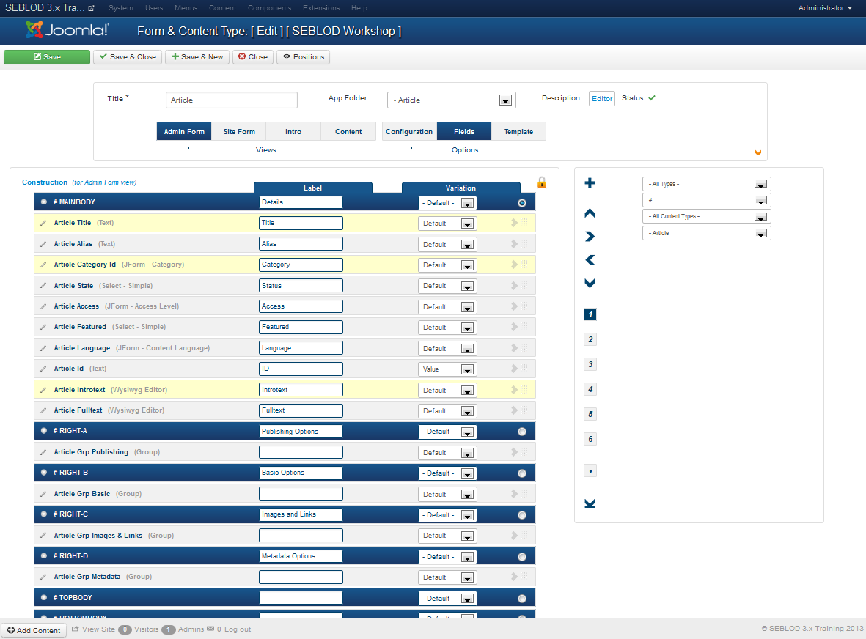Switch to the Site Form view tab
Image resolution: width=866 pixels, height=639 pixels.
click(239, 131)
